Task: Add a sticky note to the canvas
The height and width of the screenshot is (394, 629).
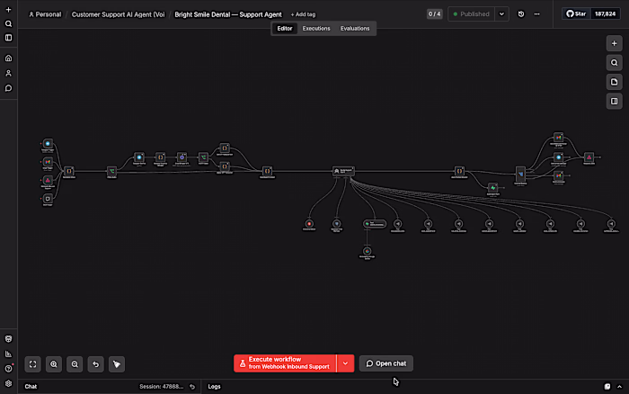Action: click(614, 82)
